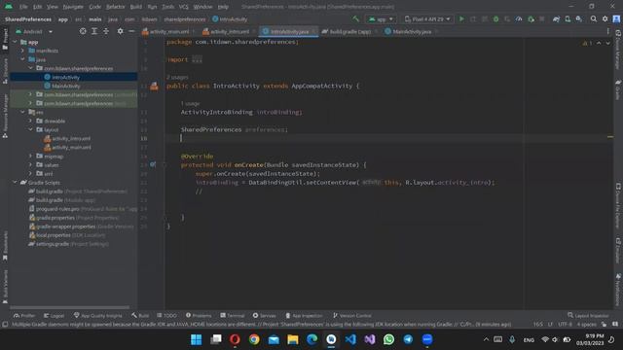Open WhatsApp from the taskbar
The image size is (623, 350).
coord(389,339)
